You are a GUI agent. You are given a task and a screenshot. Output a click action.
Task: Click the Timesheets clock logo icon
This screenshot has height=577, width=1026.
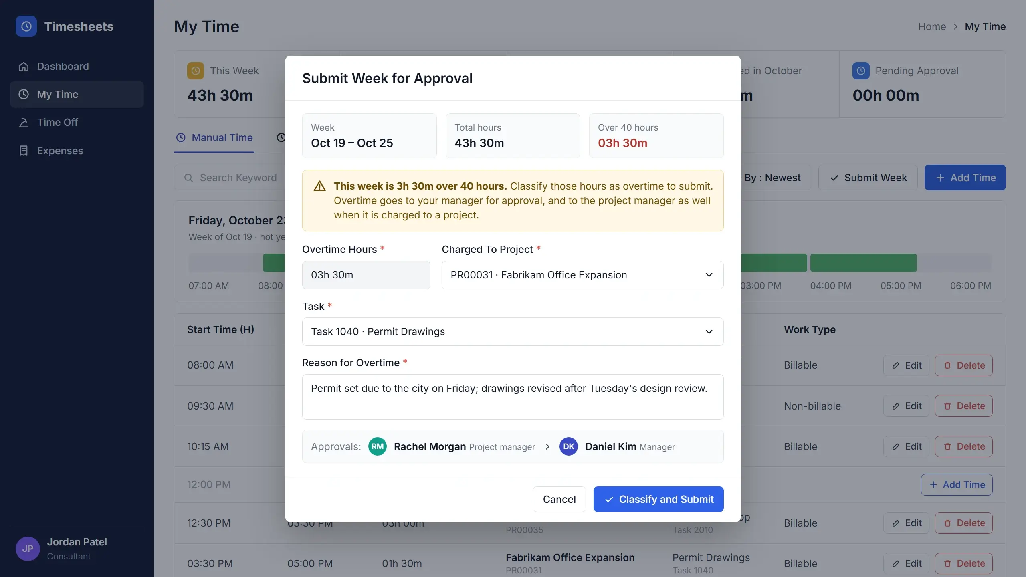tap(26, 26)
